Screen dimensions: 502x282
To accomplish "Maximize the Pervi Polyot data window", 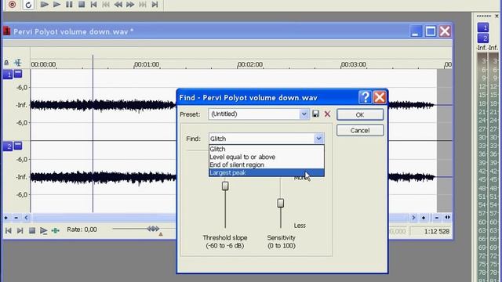I will pos(431,31).
